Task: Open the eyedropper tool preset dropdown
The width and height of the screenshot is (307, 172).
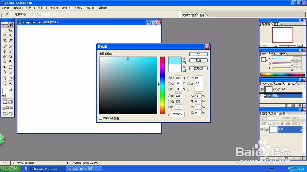Action: [x=11, y=14]
